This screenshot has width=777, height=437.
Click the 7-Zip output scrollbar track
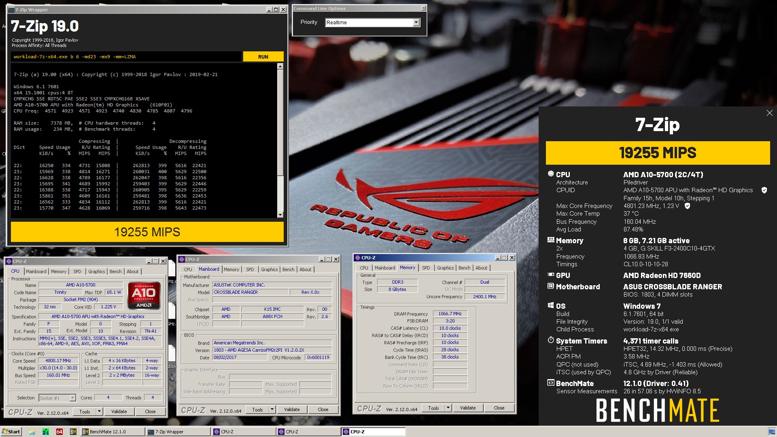click(x=280, y=194)
